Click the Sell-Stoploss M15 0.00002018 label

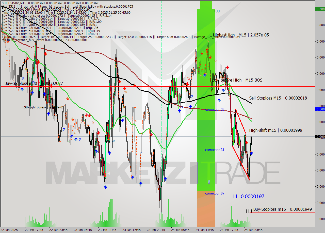(278, 98)
